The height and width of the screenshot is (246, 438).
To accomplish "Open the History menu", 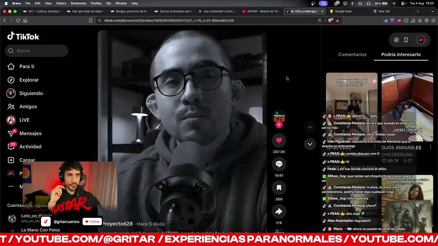I will point(61,3).
